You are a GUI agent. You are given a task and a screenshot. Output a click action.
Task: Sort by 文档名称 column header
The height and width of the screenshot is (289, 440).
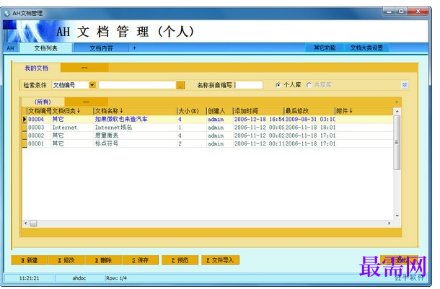(136, 111)
